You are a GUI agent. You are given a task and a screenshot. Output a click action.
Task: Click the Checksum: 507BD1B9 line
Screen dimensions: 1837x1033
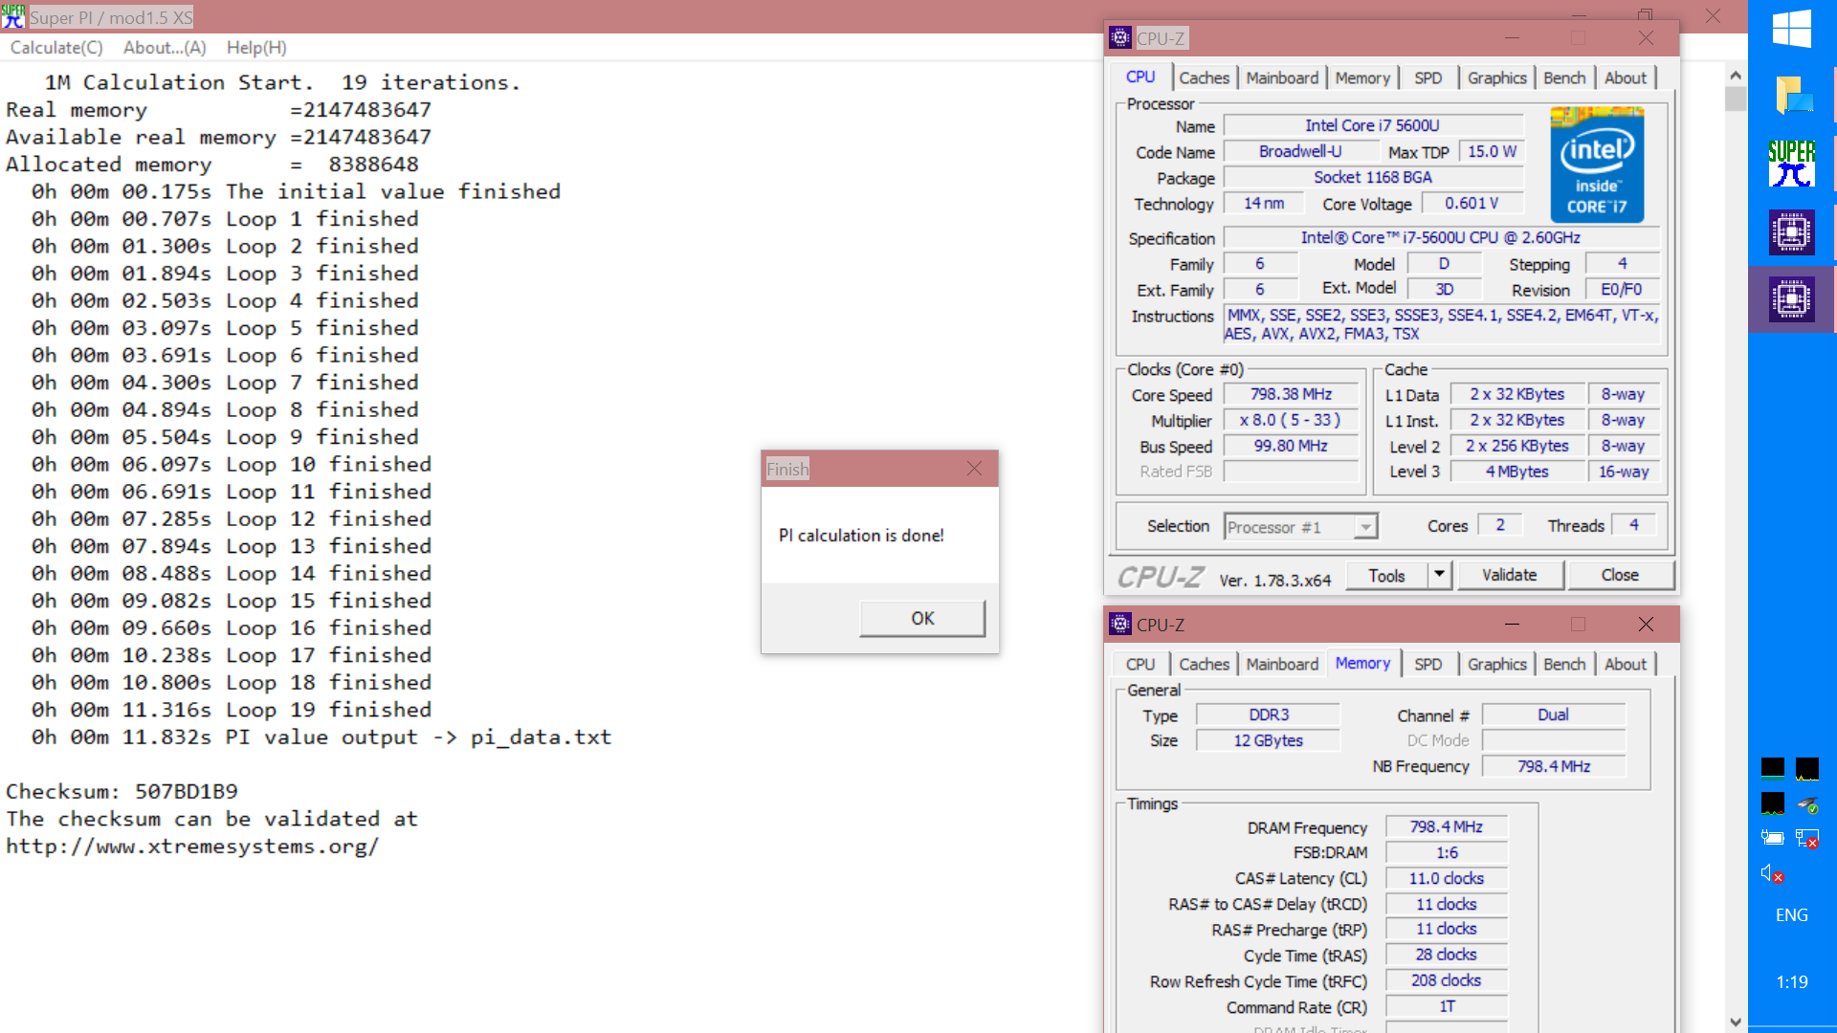(x=122, y=792)
